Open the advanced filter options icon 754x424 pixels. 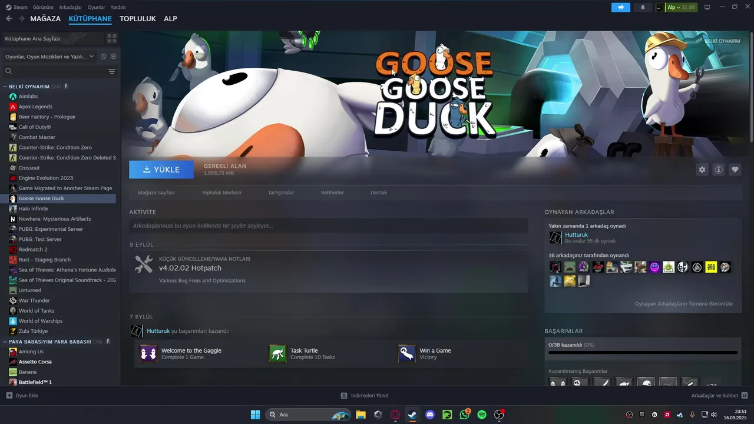111,71
